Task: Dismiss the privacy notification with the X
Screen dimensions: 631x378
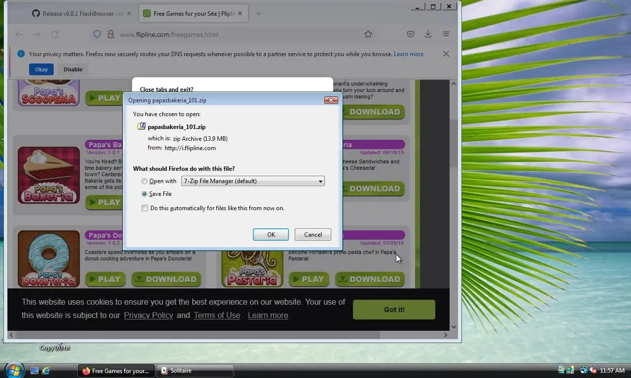Action: (446, 54)
